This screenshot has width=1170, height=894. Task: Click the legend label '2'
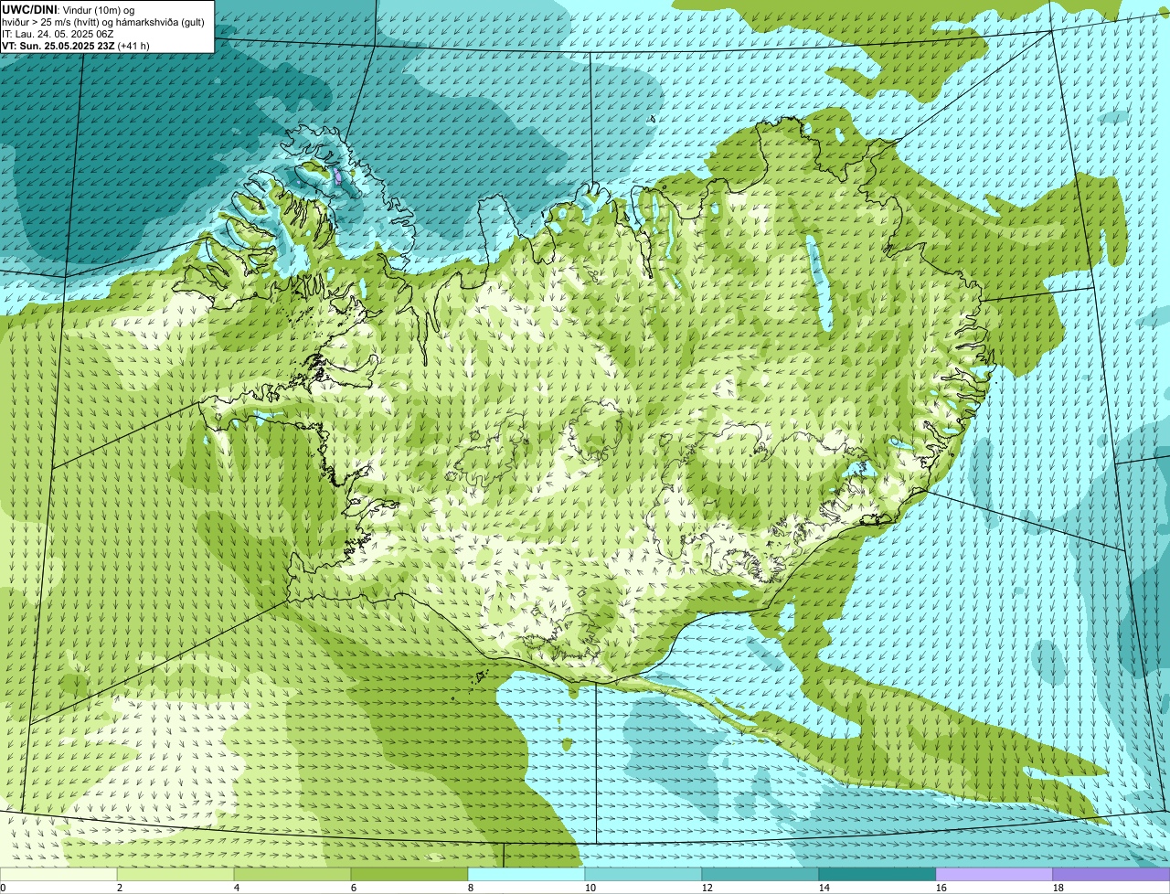point(120,888)
